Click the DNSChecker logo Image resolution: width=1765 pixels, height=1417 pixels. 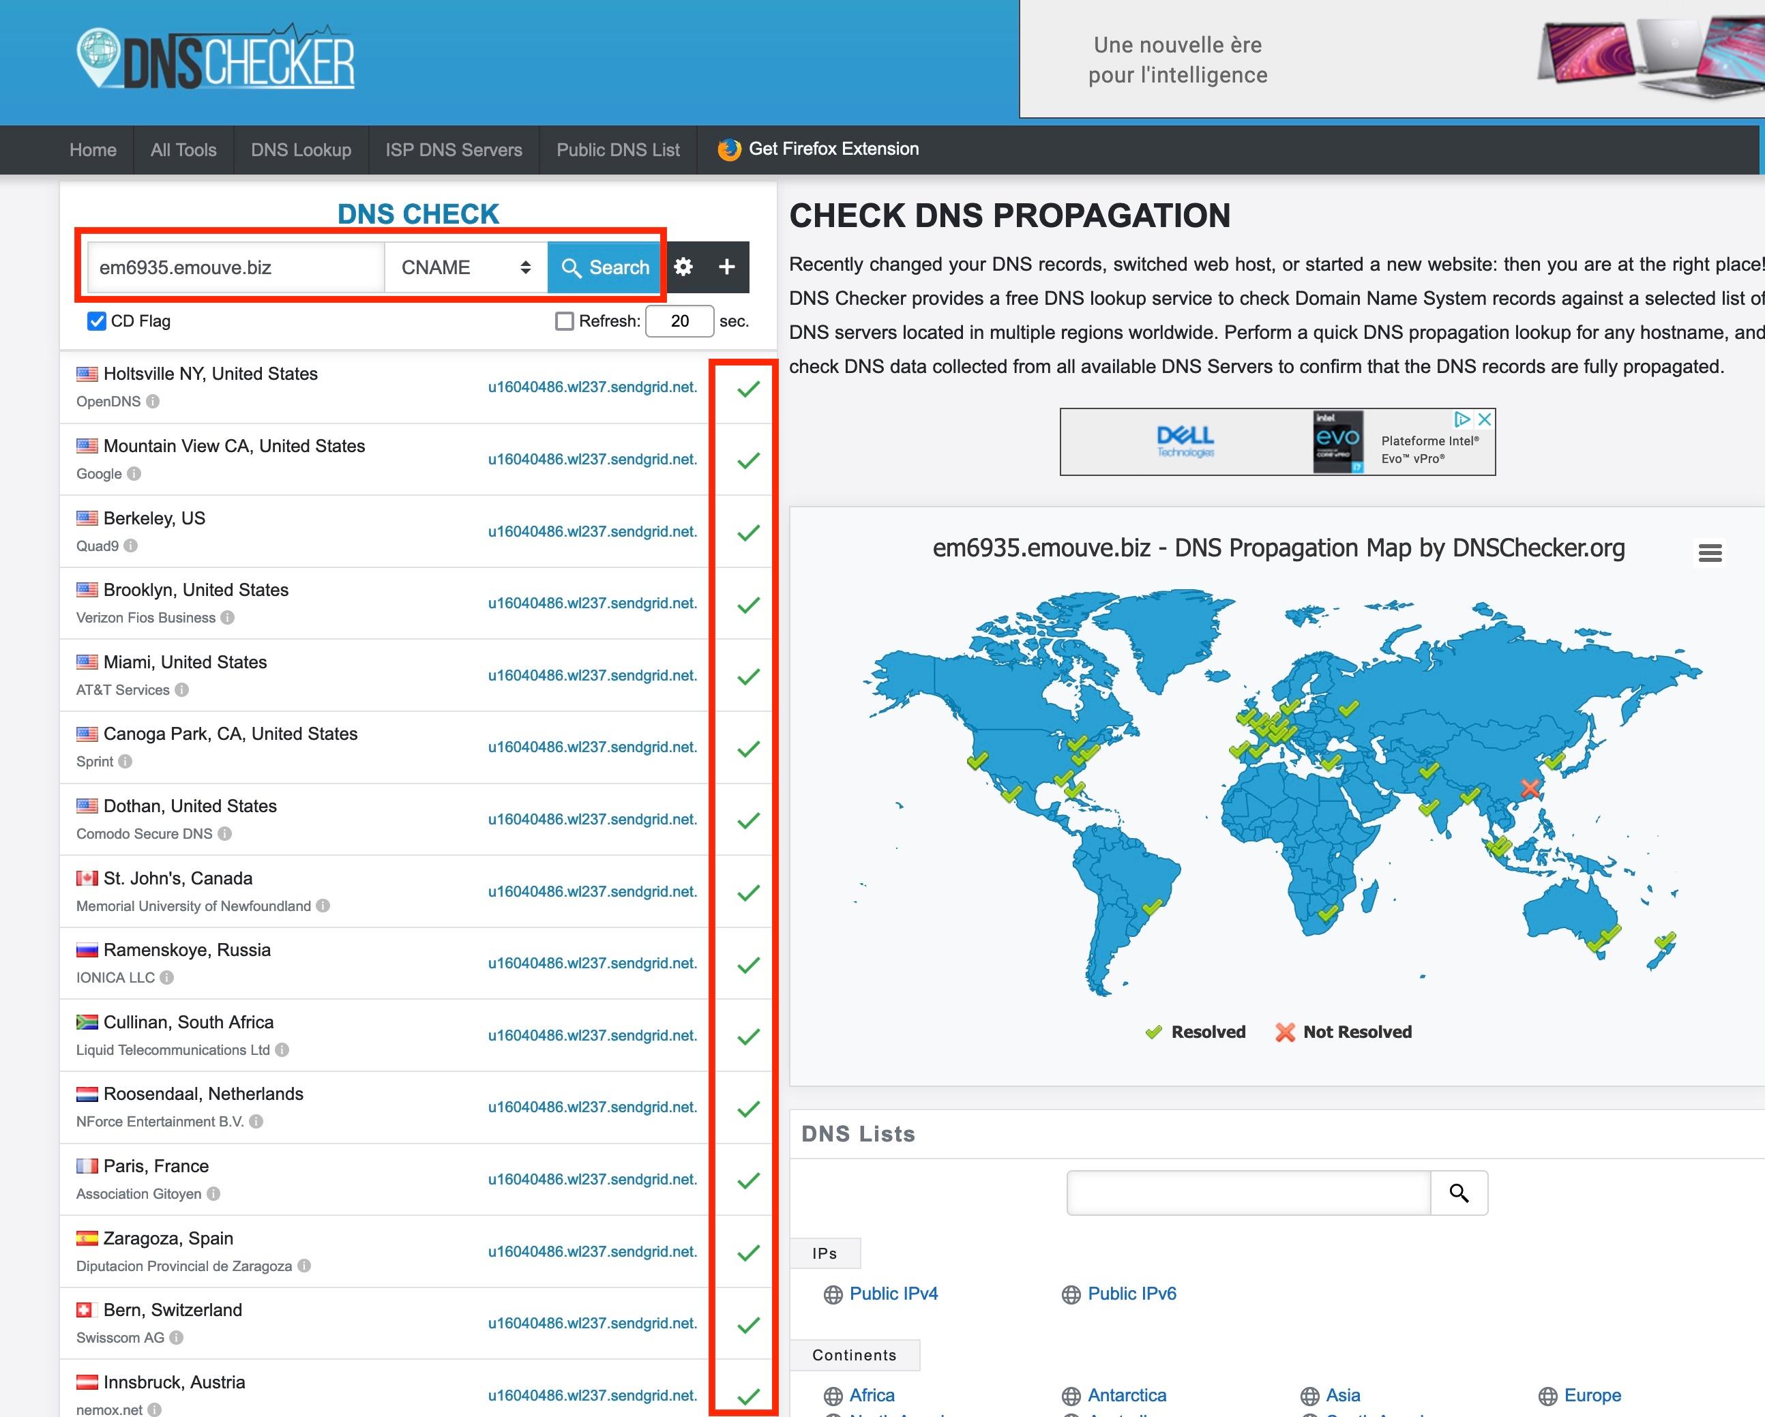(216, 58)
